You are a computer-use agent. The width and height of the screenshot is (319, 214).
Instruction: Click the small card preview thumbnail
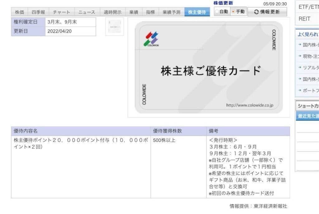point(114,26)
